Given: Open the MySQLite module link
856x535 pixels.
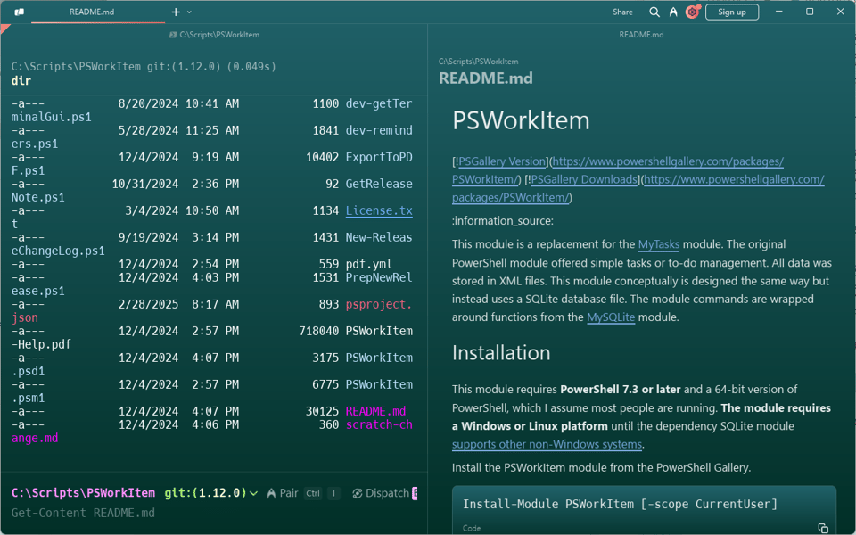Looking at the screenshot, I should pos(610,317).
